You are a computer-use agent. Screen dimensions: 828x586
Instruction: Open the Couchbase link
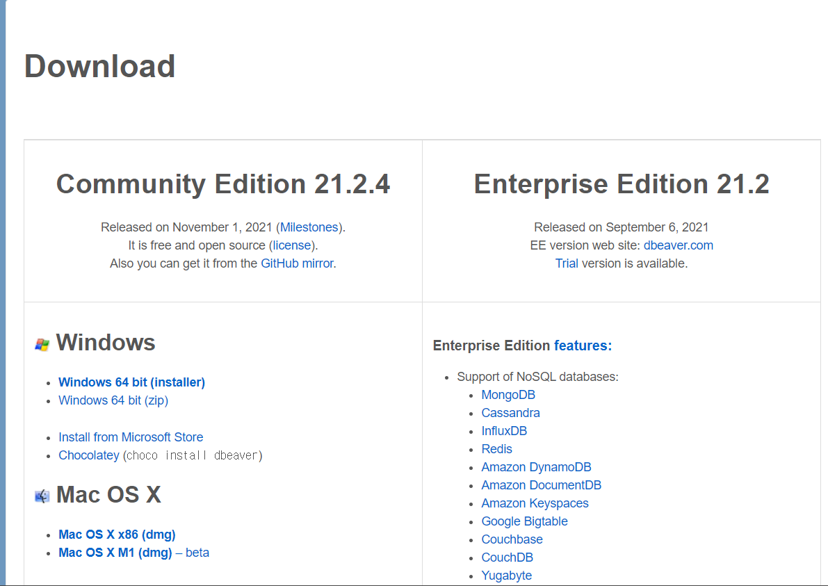(x=512, y=539)
